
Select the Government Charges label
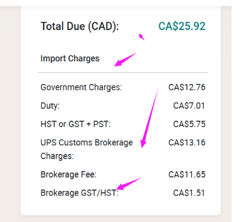[x=81, y=87]
